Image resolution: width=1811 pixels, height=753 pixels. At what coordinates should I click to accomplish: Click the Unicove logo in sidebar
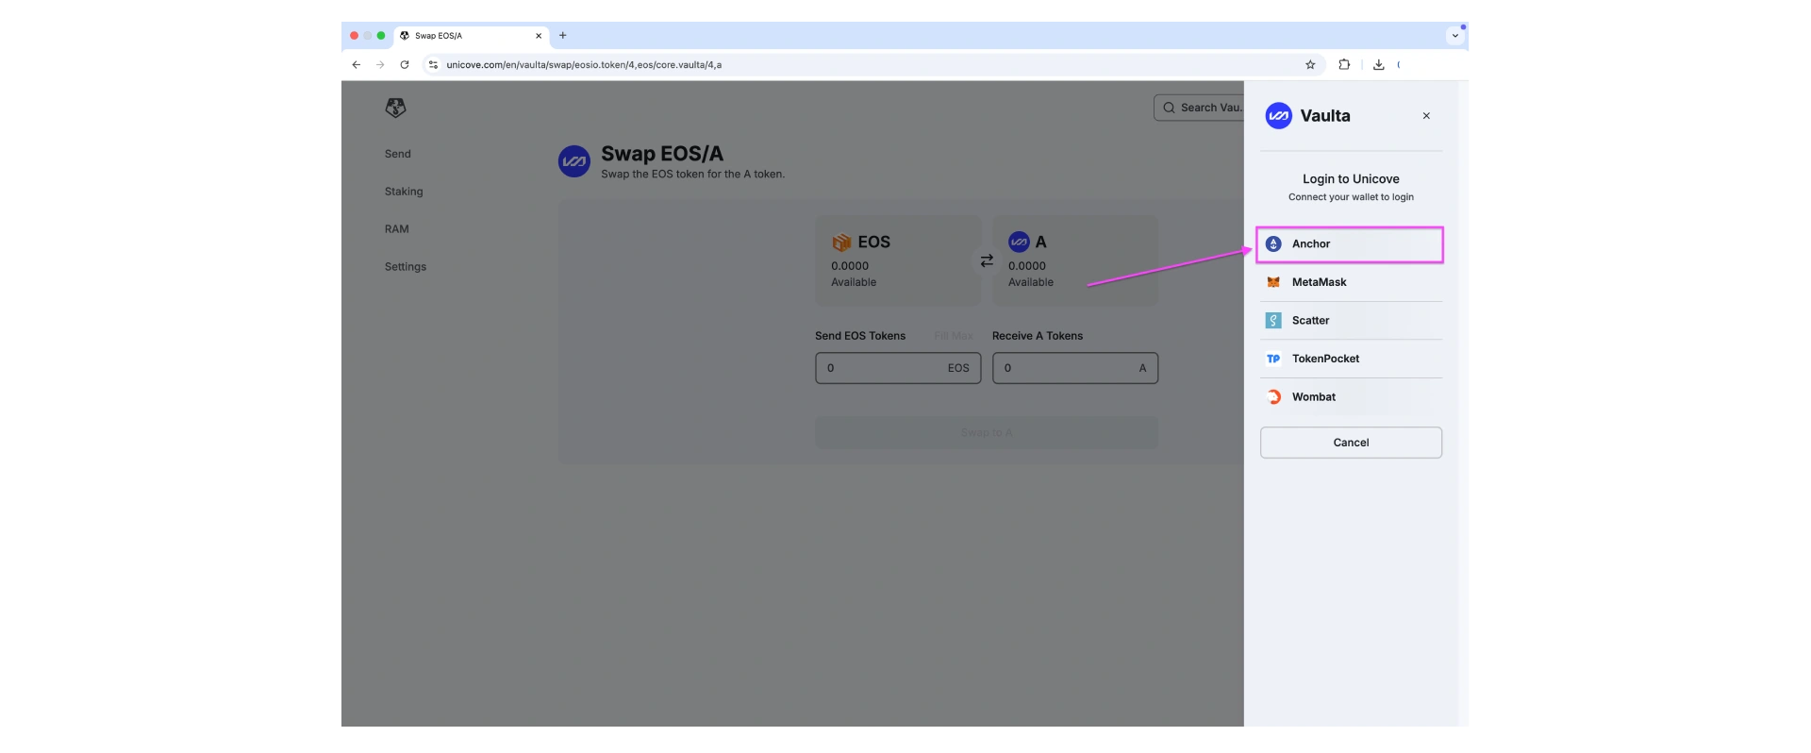pos(396,108)
